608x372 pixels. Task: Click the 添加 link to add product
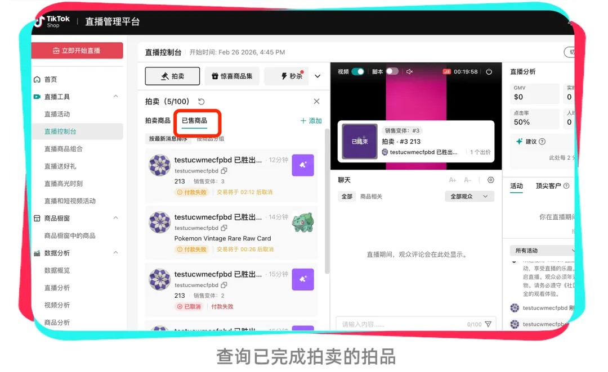coord(311,121)
